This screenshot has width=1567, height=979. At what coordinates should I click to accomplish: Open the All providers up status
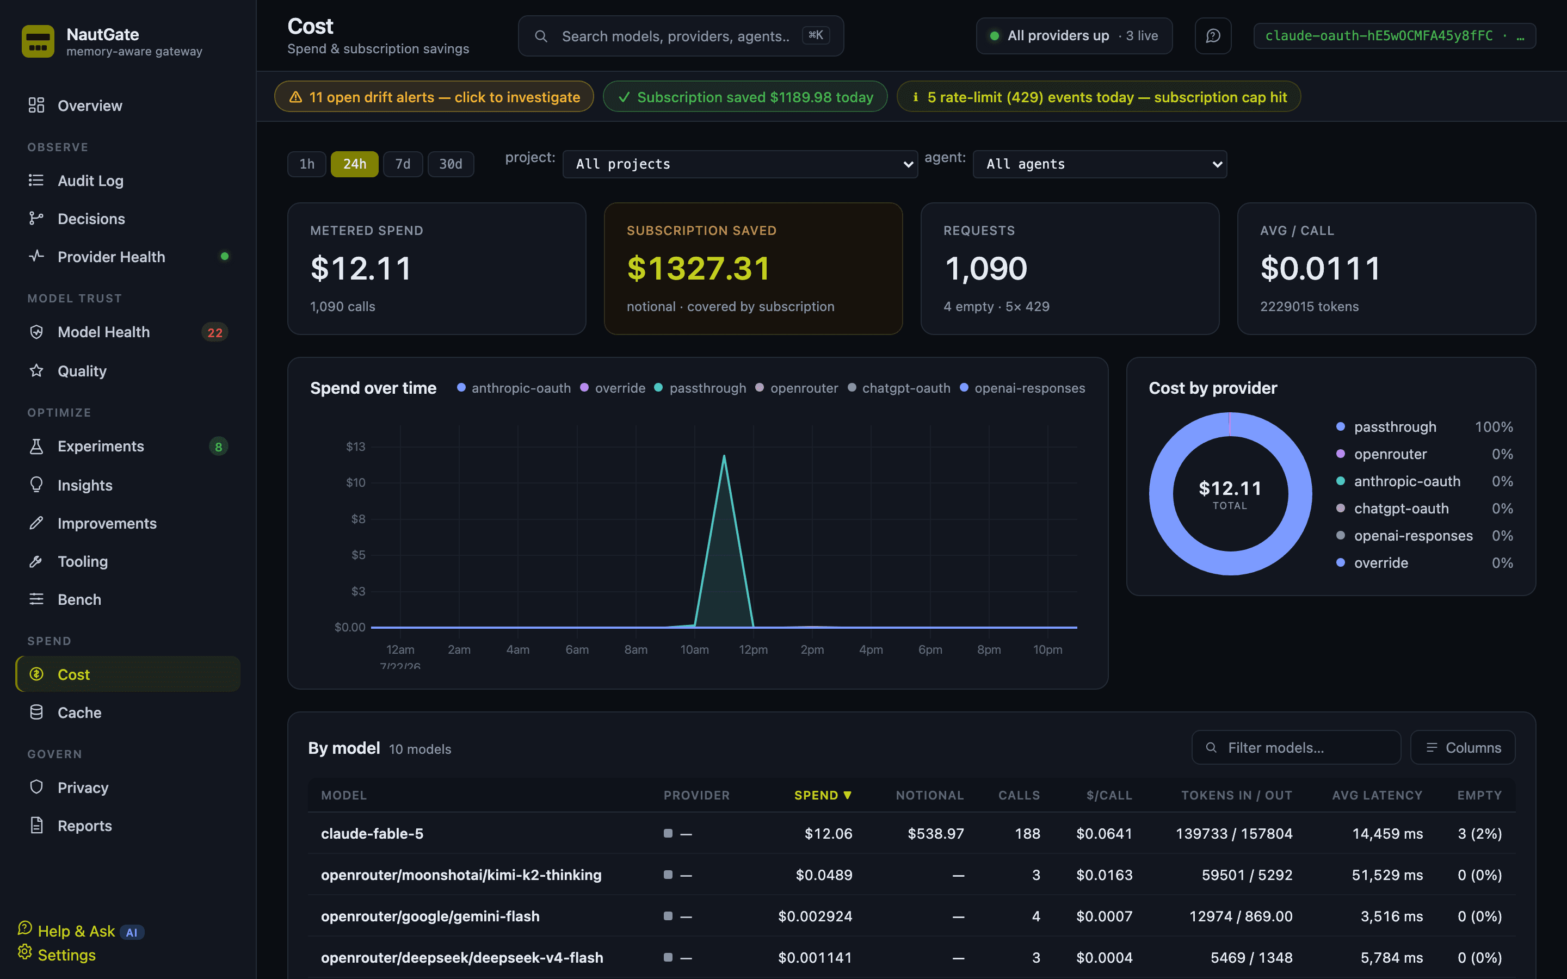click(x=1074, y=35)
